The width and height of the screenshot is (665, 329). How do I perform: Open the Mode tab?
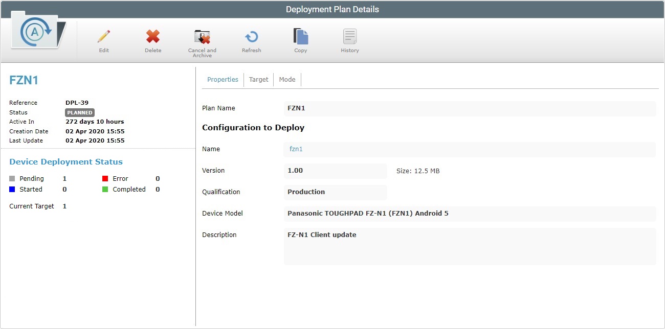pyautogui.click(x=287, y=79)
